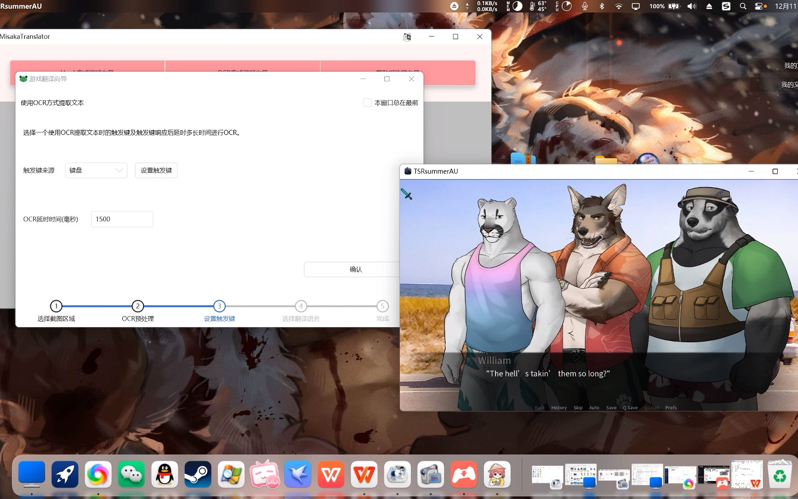Viewport: 798px width, 499px height.
Task: Open the bilibili app in the dock
Action: (265, 475)
